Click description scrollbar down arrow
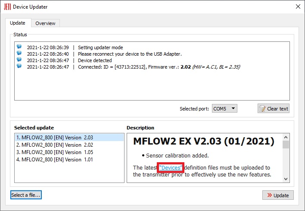This screenshot has height=211, width=305. [x=286, y=179]
